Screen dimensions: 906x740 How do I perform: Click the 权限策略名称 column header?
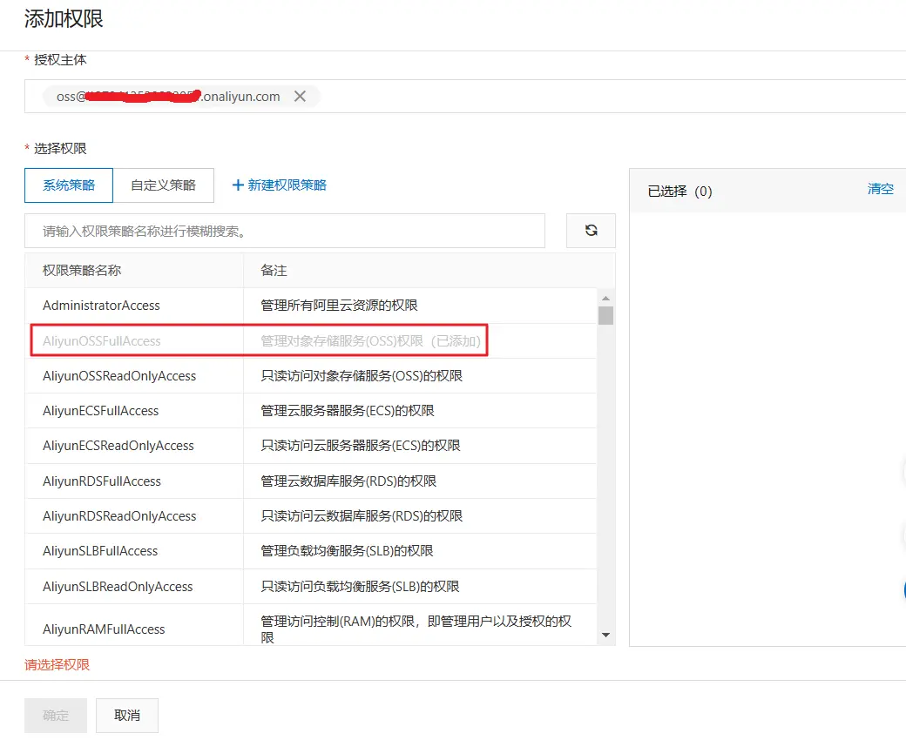pyautogui.click(x=82, y=270)
